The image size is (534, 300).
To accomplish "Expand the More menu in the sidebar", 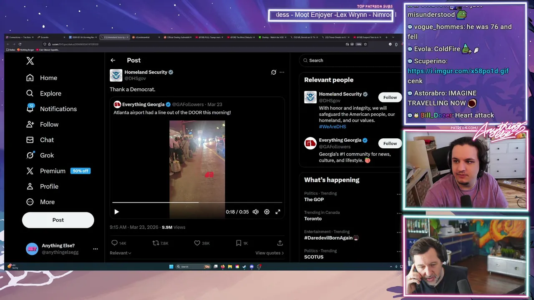I will (x=40, y=202).
